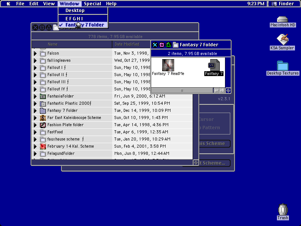Expand the Fashion Plate folder

[x=35, y=125]
